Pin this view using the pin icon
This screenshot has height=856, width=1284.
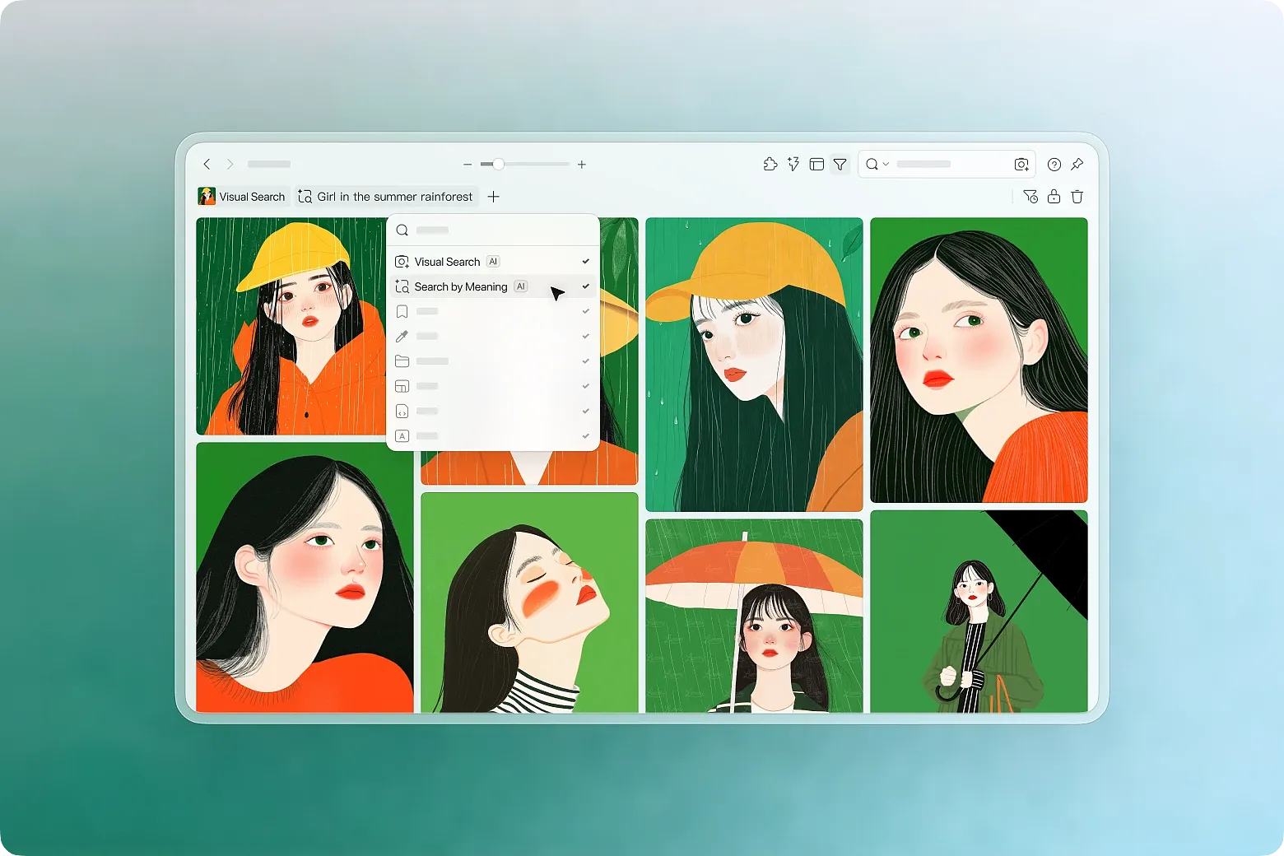[1077, 164]
